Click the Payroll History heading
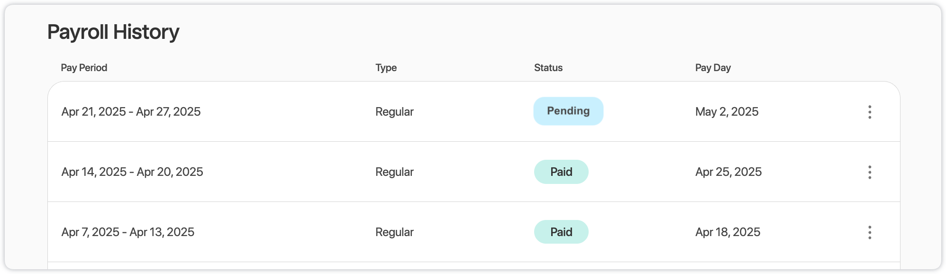Image resolution: width=946 pixels, height=274 pixels. [x=113, y=32]
